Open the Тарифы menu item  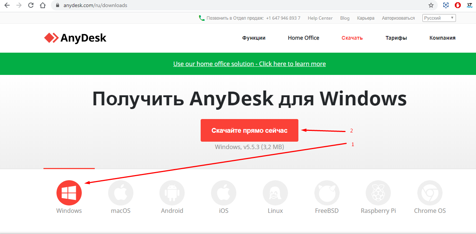396,38
